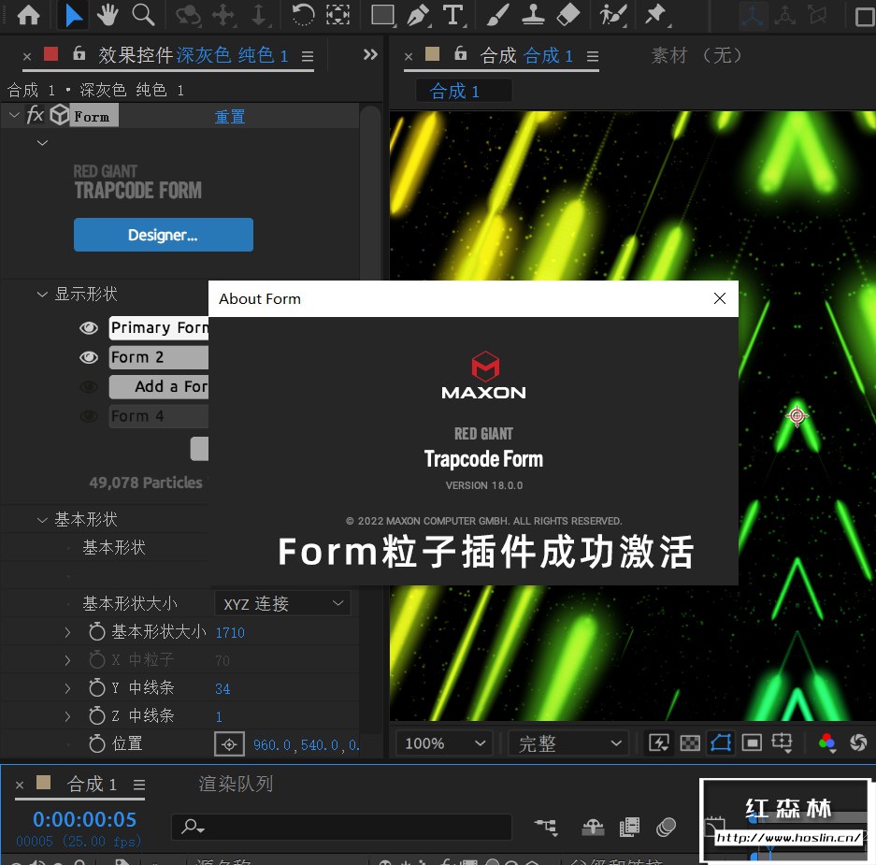Toggle mask and shape path visibility
The width and height of the screenshot is (876, 865).
coord(721,743)
